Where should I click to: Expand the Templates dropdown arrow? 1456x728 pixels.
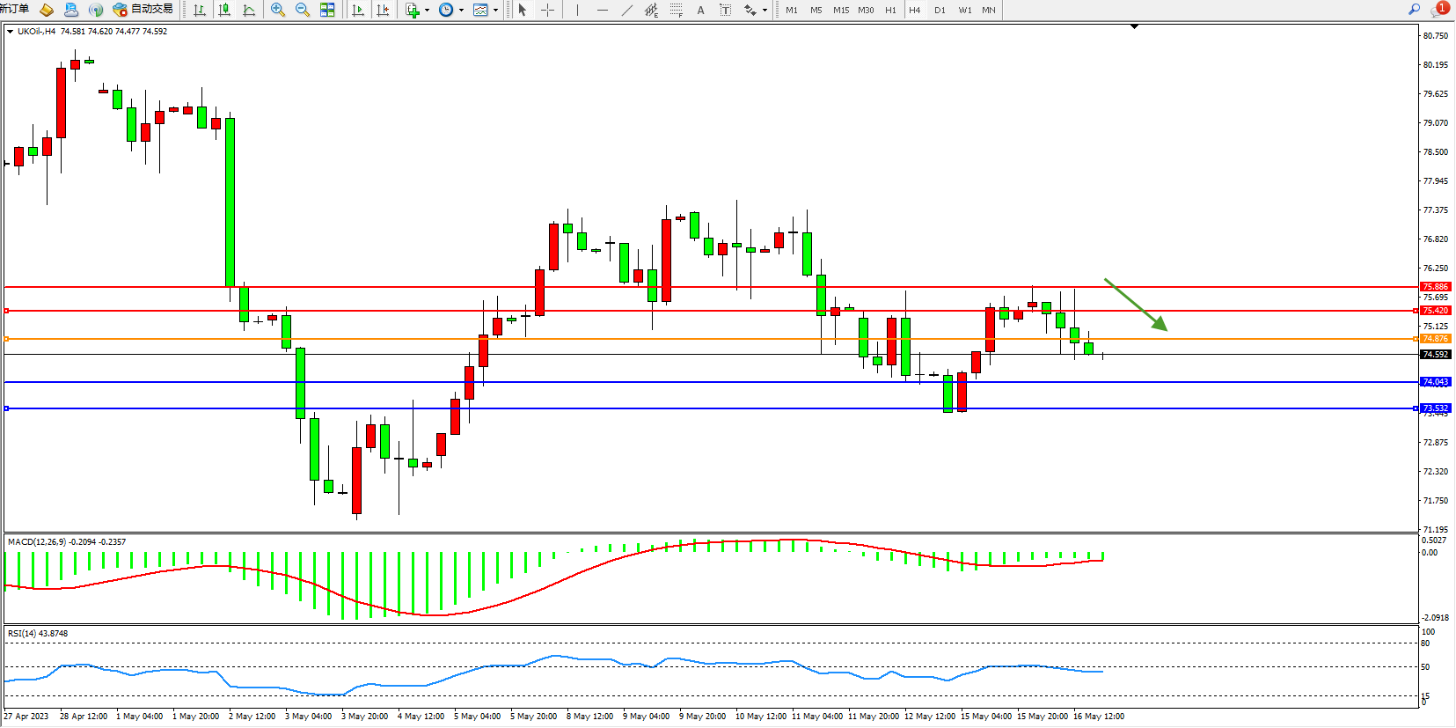(x=496, y=11)
